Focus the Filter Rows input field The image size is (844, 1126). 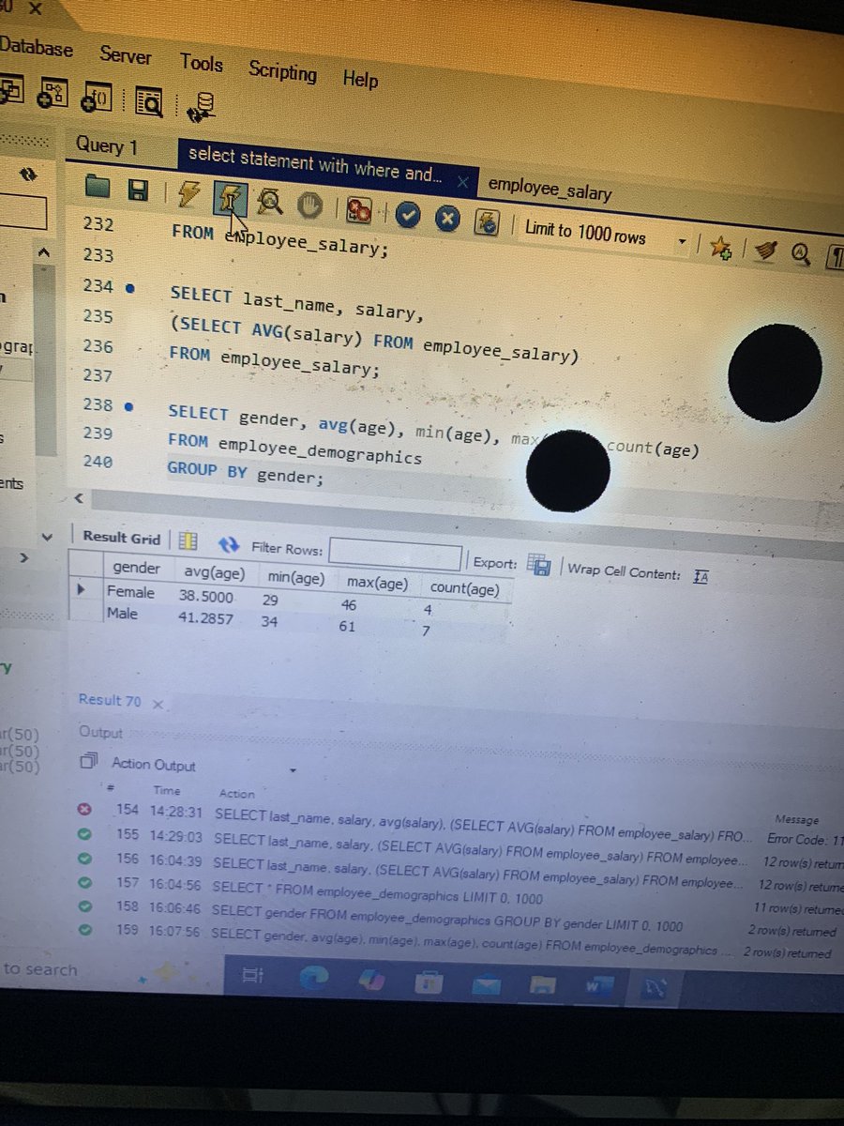pyautogui.click(x=395, y=555)
